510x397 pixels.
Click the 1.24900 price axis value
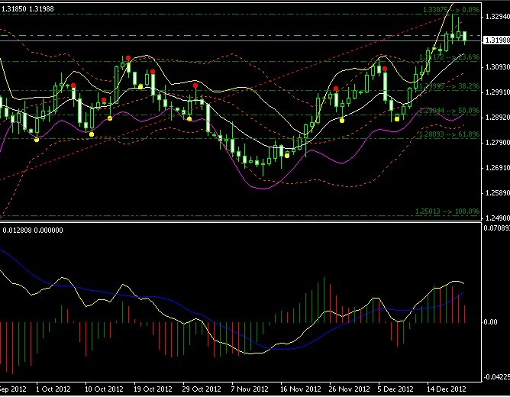pos(497,218)
